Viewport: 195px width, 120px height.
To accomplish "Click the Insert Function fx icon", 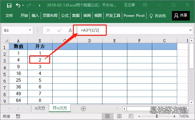I will click(x=70, y=30).
